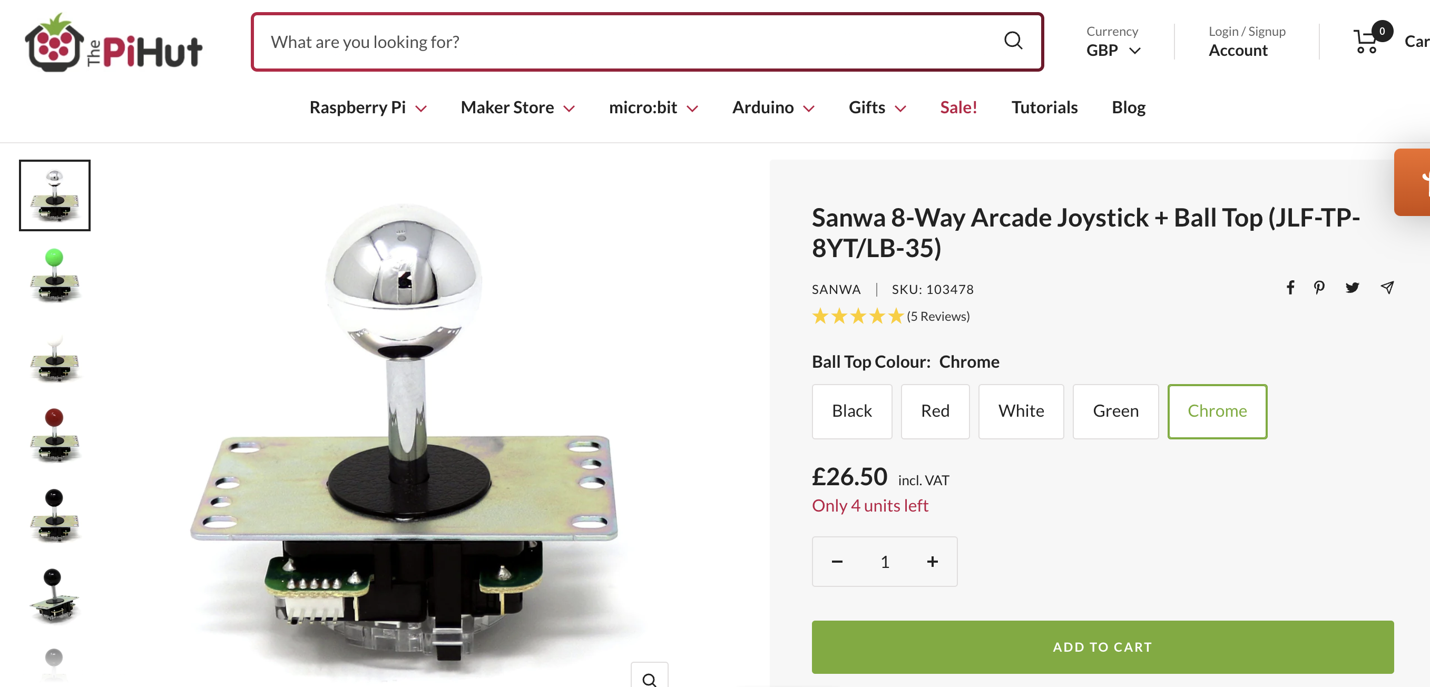This screenshot has height=687, width=1430.
Task: Expand the Raspberry Pi menu
Action: pos(367,107)
